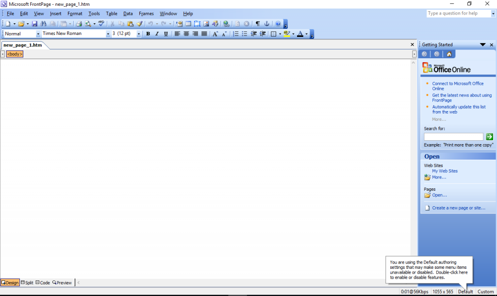This screenshot has height=296, width=497.
Task: Open highlight color picker dropdown arrow
Action: click(293, 34)
